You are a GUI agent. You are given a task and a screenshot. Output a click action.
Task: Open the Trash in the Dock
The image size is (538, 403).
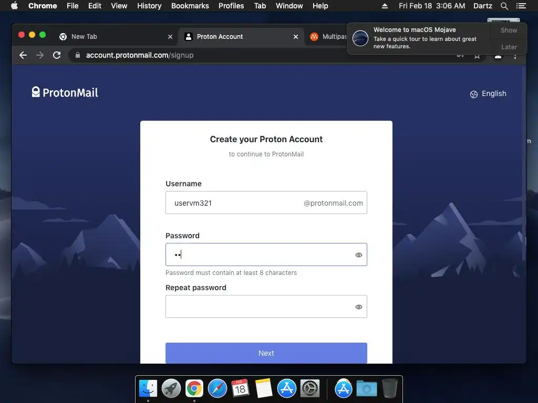(390, 388)
